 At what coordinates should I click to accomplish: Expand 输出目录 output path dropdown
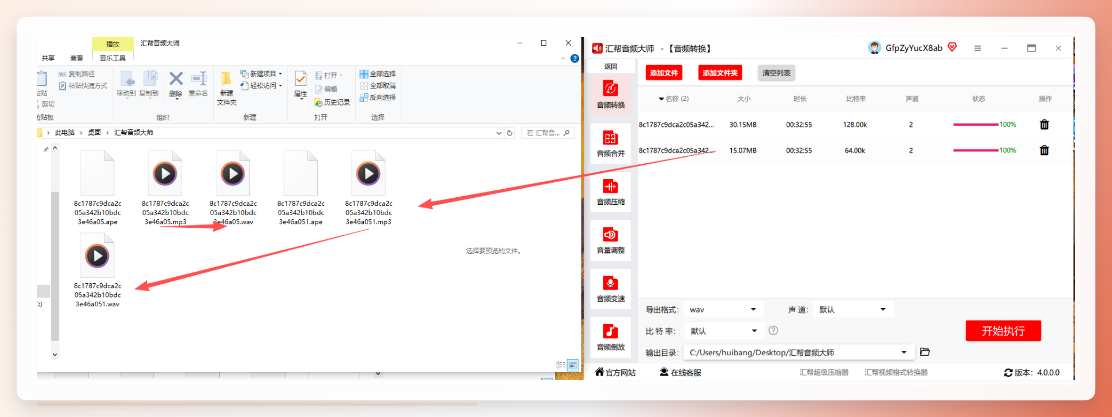904,352
